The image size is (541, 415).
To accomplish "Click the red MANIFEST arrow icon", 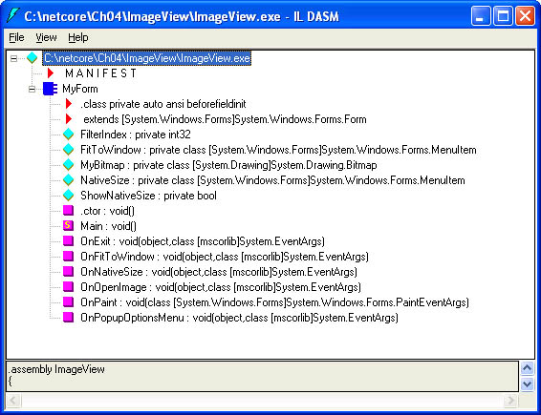I will pos(51,73).
